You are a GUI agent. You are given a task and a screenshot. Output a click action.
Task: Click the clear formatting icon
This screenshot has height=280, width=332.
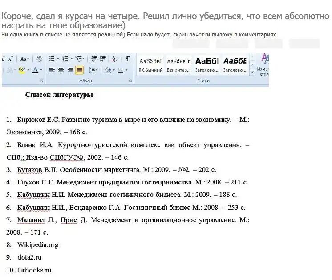click(x=39, y=59)
